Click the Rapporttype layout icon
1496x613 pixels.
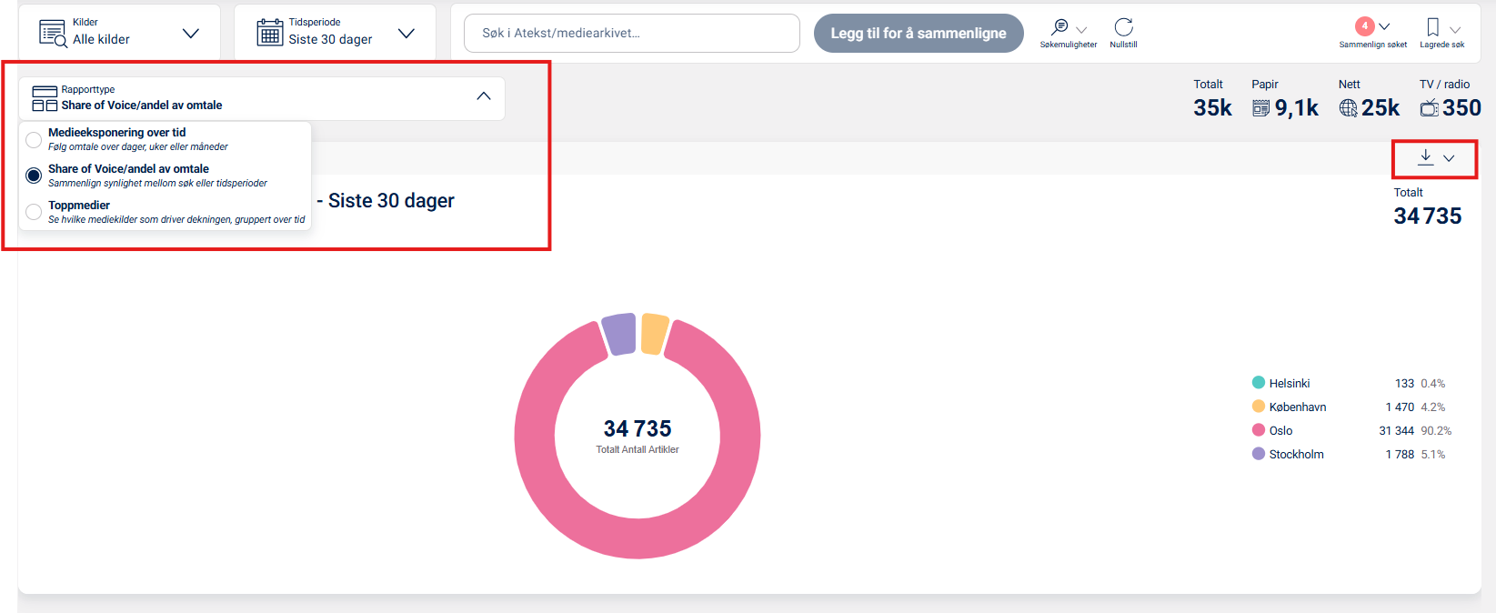pos(45,98)
